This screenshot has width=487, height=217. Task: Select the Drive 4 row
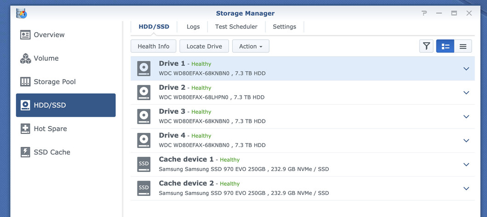[x=299, y=140]
